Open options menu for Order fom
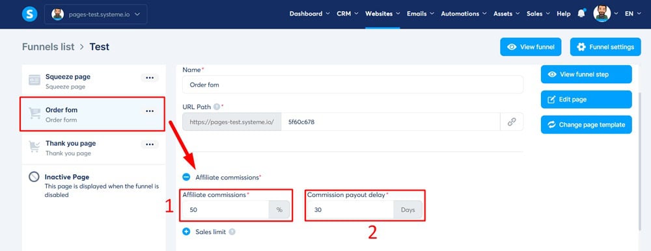651x251 pixels. [x=150, y=111]
